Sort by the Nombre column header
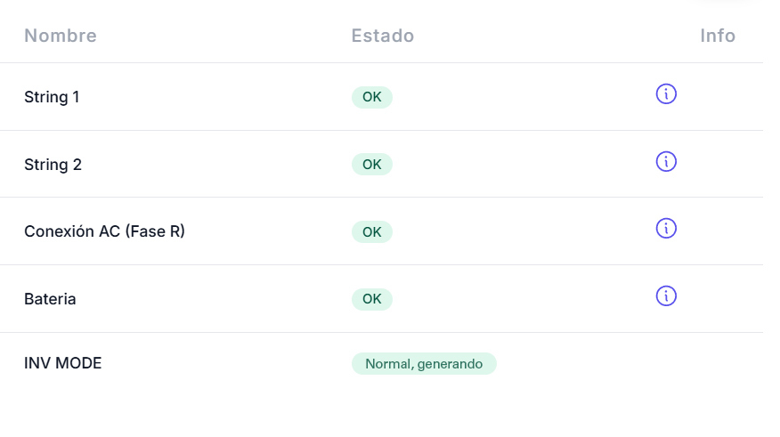This screenshot has width=780, height=437. [x=61, y=36]
